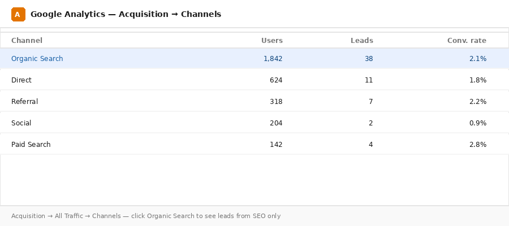Click Paid Search users value 142
The height and width of the screenshot is (226, 509).
pyautogui.click(x=276, y=144)
